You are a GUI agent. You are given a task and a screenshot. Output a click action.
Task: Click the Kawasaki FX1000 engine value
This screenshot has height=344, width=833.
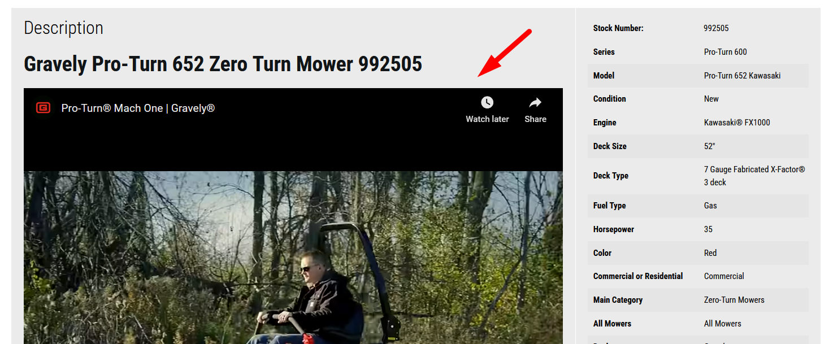(x=737, y=123)
